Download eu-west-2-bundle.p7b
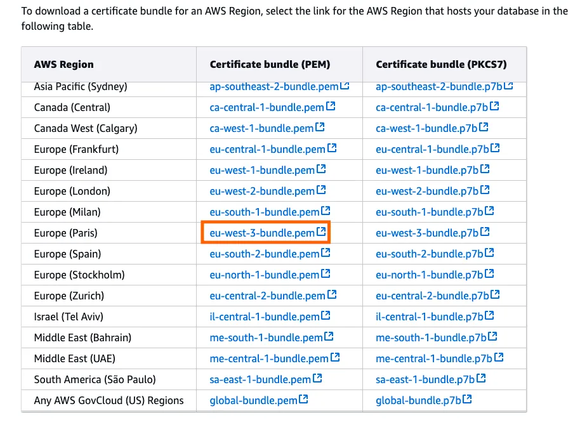 (x=432, y=191)
